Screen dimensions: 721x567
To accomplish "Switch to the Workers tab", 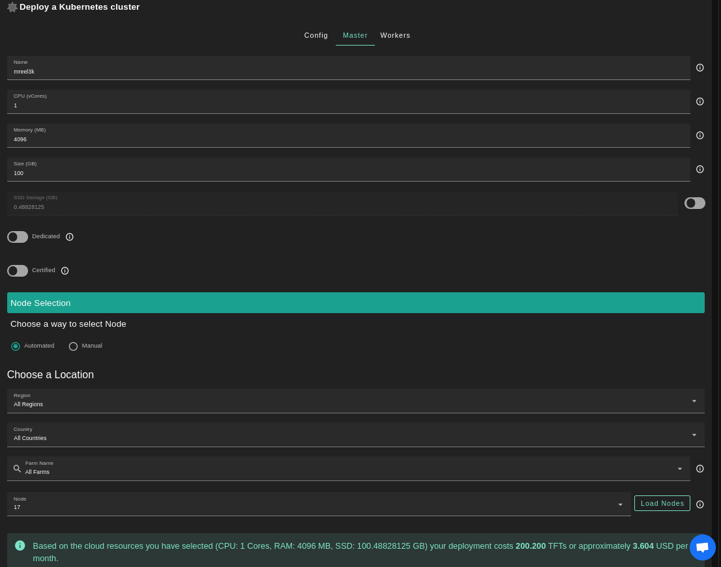I will click(x=395, y=35).
